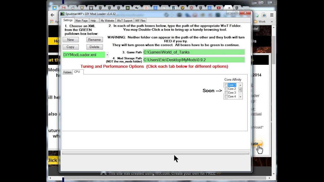Screen dimensions: 324x182
Task: Open the Chrome hamburger menu
Action: [x=272, y=15]
